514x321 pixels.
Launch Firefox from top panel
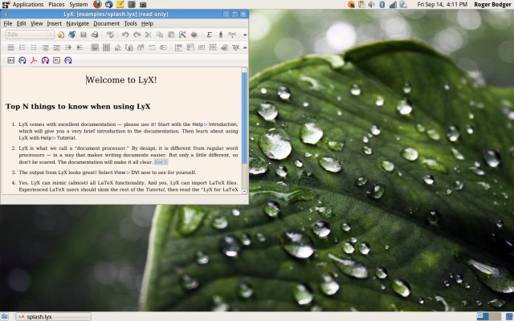pos(97,4)
